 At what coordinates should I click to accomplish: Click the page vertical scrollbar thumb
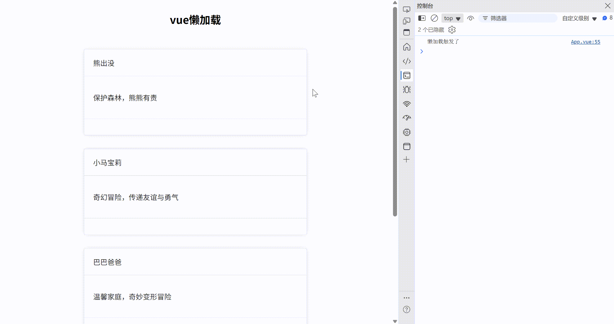395,112
